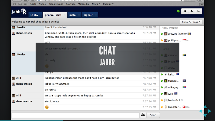Close the meta tab

pos(79,15)
